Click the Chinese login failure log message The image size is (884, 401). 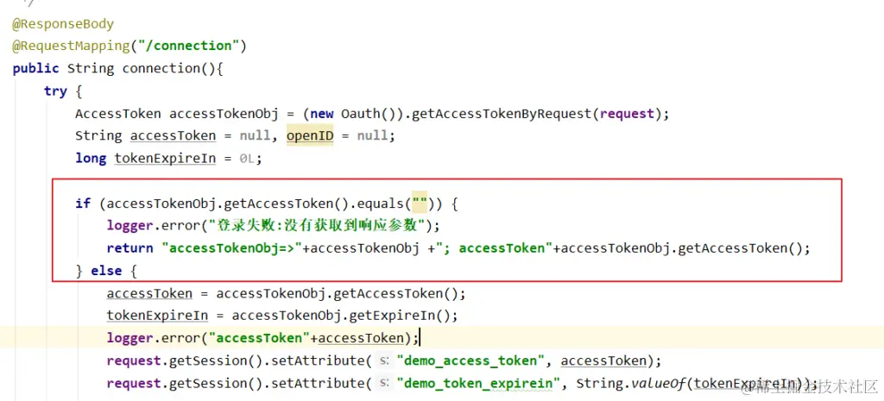point(317,225)
